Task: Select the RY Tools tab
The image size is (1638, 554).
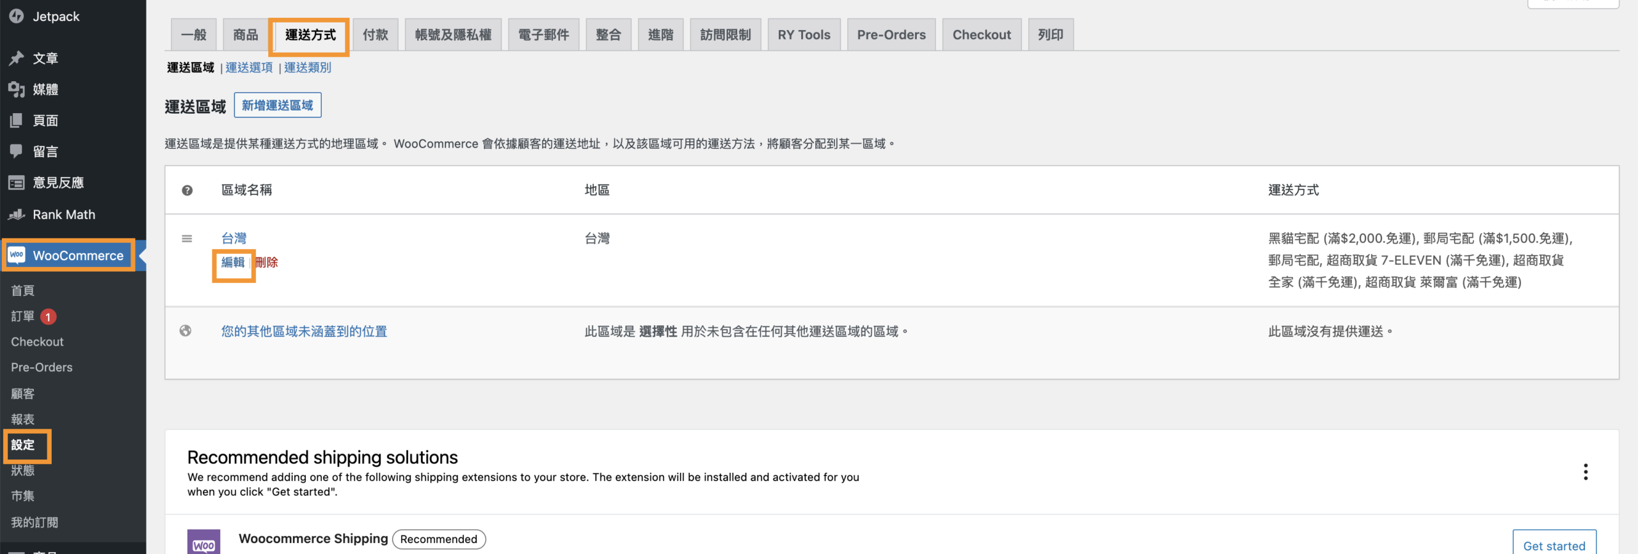Action: (804, 35)
